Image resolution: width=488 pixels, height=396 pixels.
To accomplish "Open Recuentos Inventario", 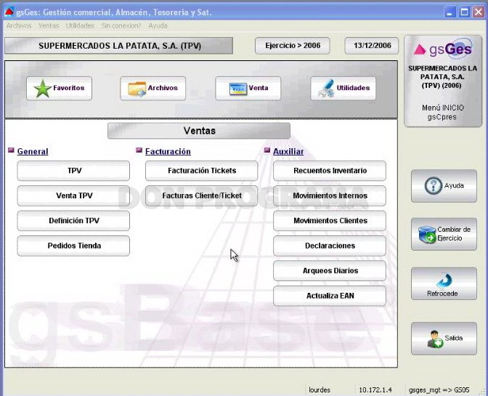I will pyautogui.click(x=330, y=171).
